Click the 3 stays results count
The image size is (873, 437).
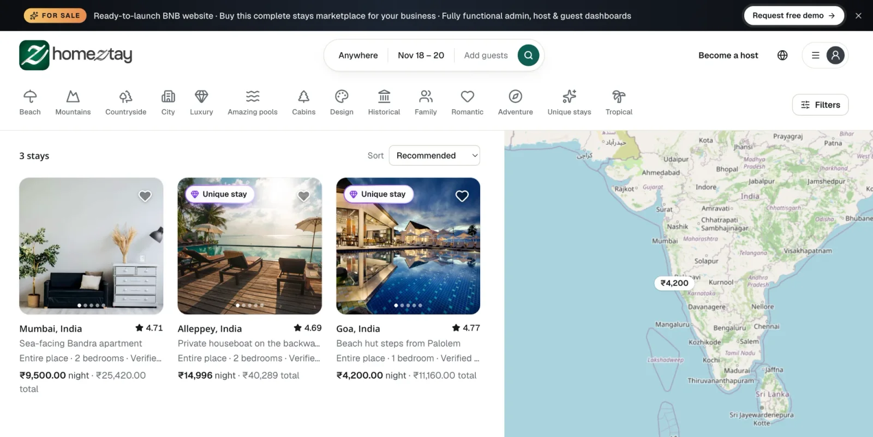pyautogui.click(x=34, y=155)
